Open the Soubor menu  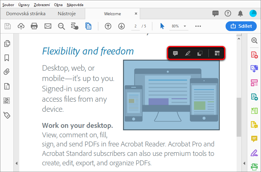tap(8, 5)
